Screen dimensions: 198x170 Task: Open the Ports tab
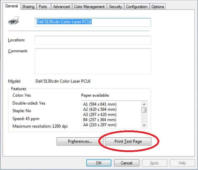click(x=43, y=7)
